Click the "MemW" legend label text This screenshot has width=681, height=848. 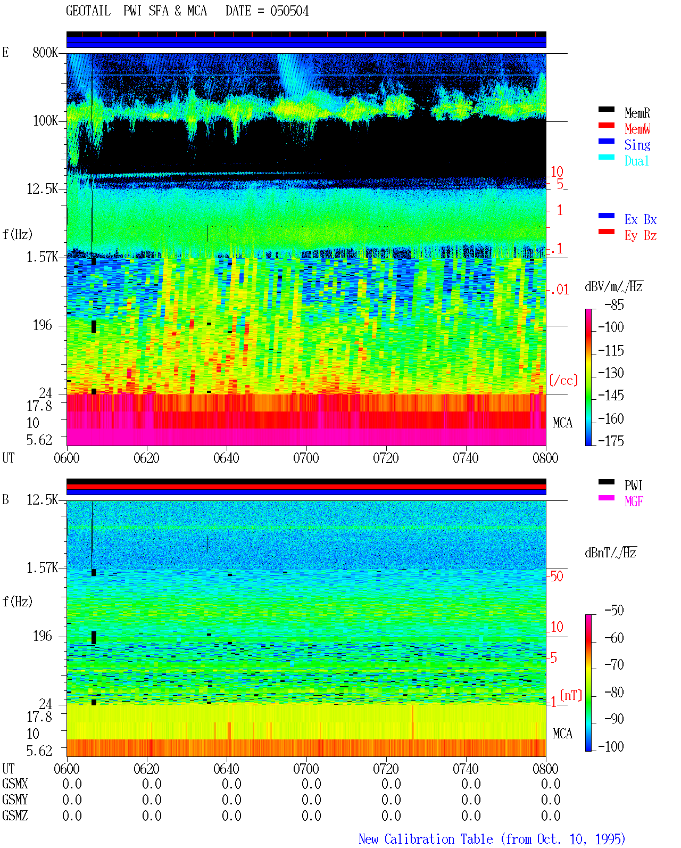637,129
